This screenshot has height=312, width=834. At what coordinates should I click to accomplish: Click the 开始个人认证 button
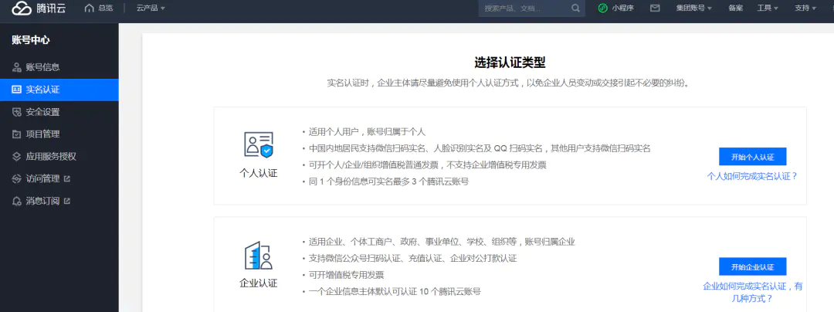point(752,157)
